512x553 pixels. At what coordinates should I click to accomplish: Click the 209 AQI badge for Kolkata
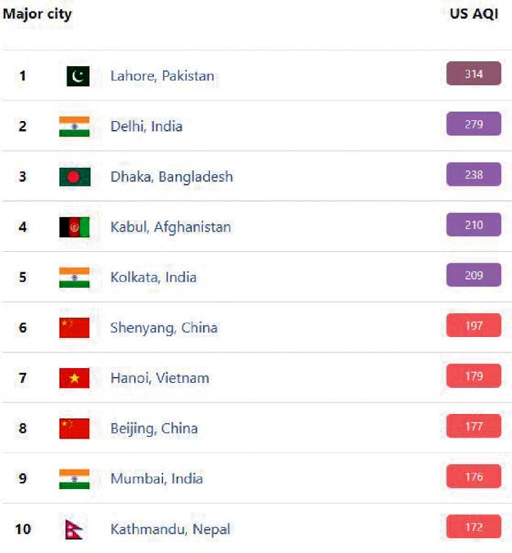coord(473,276)
